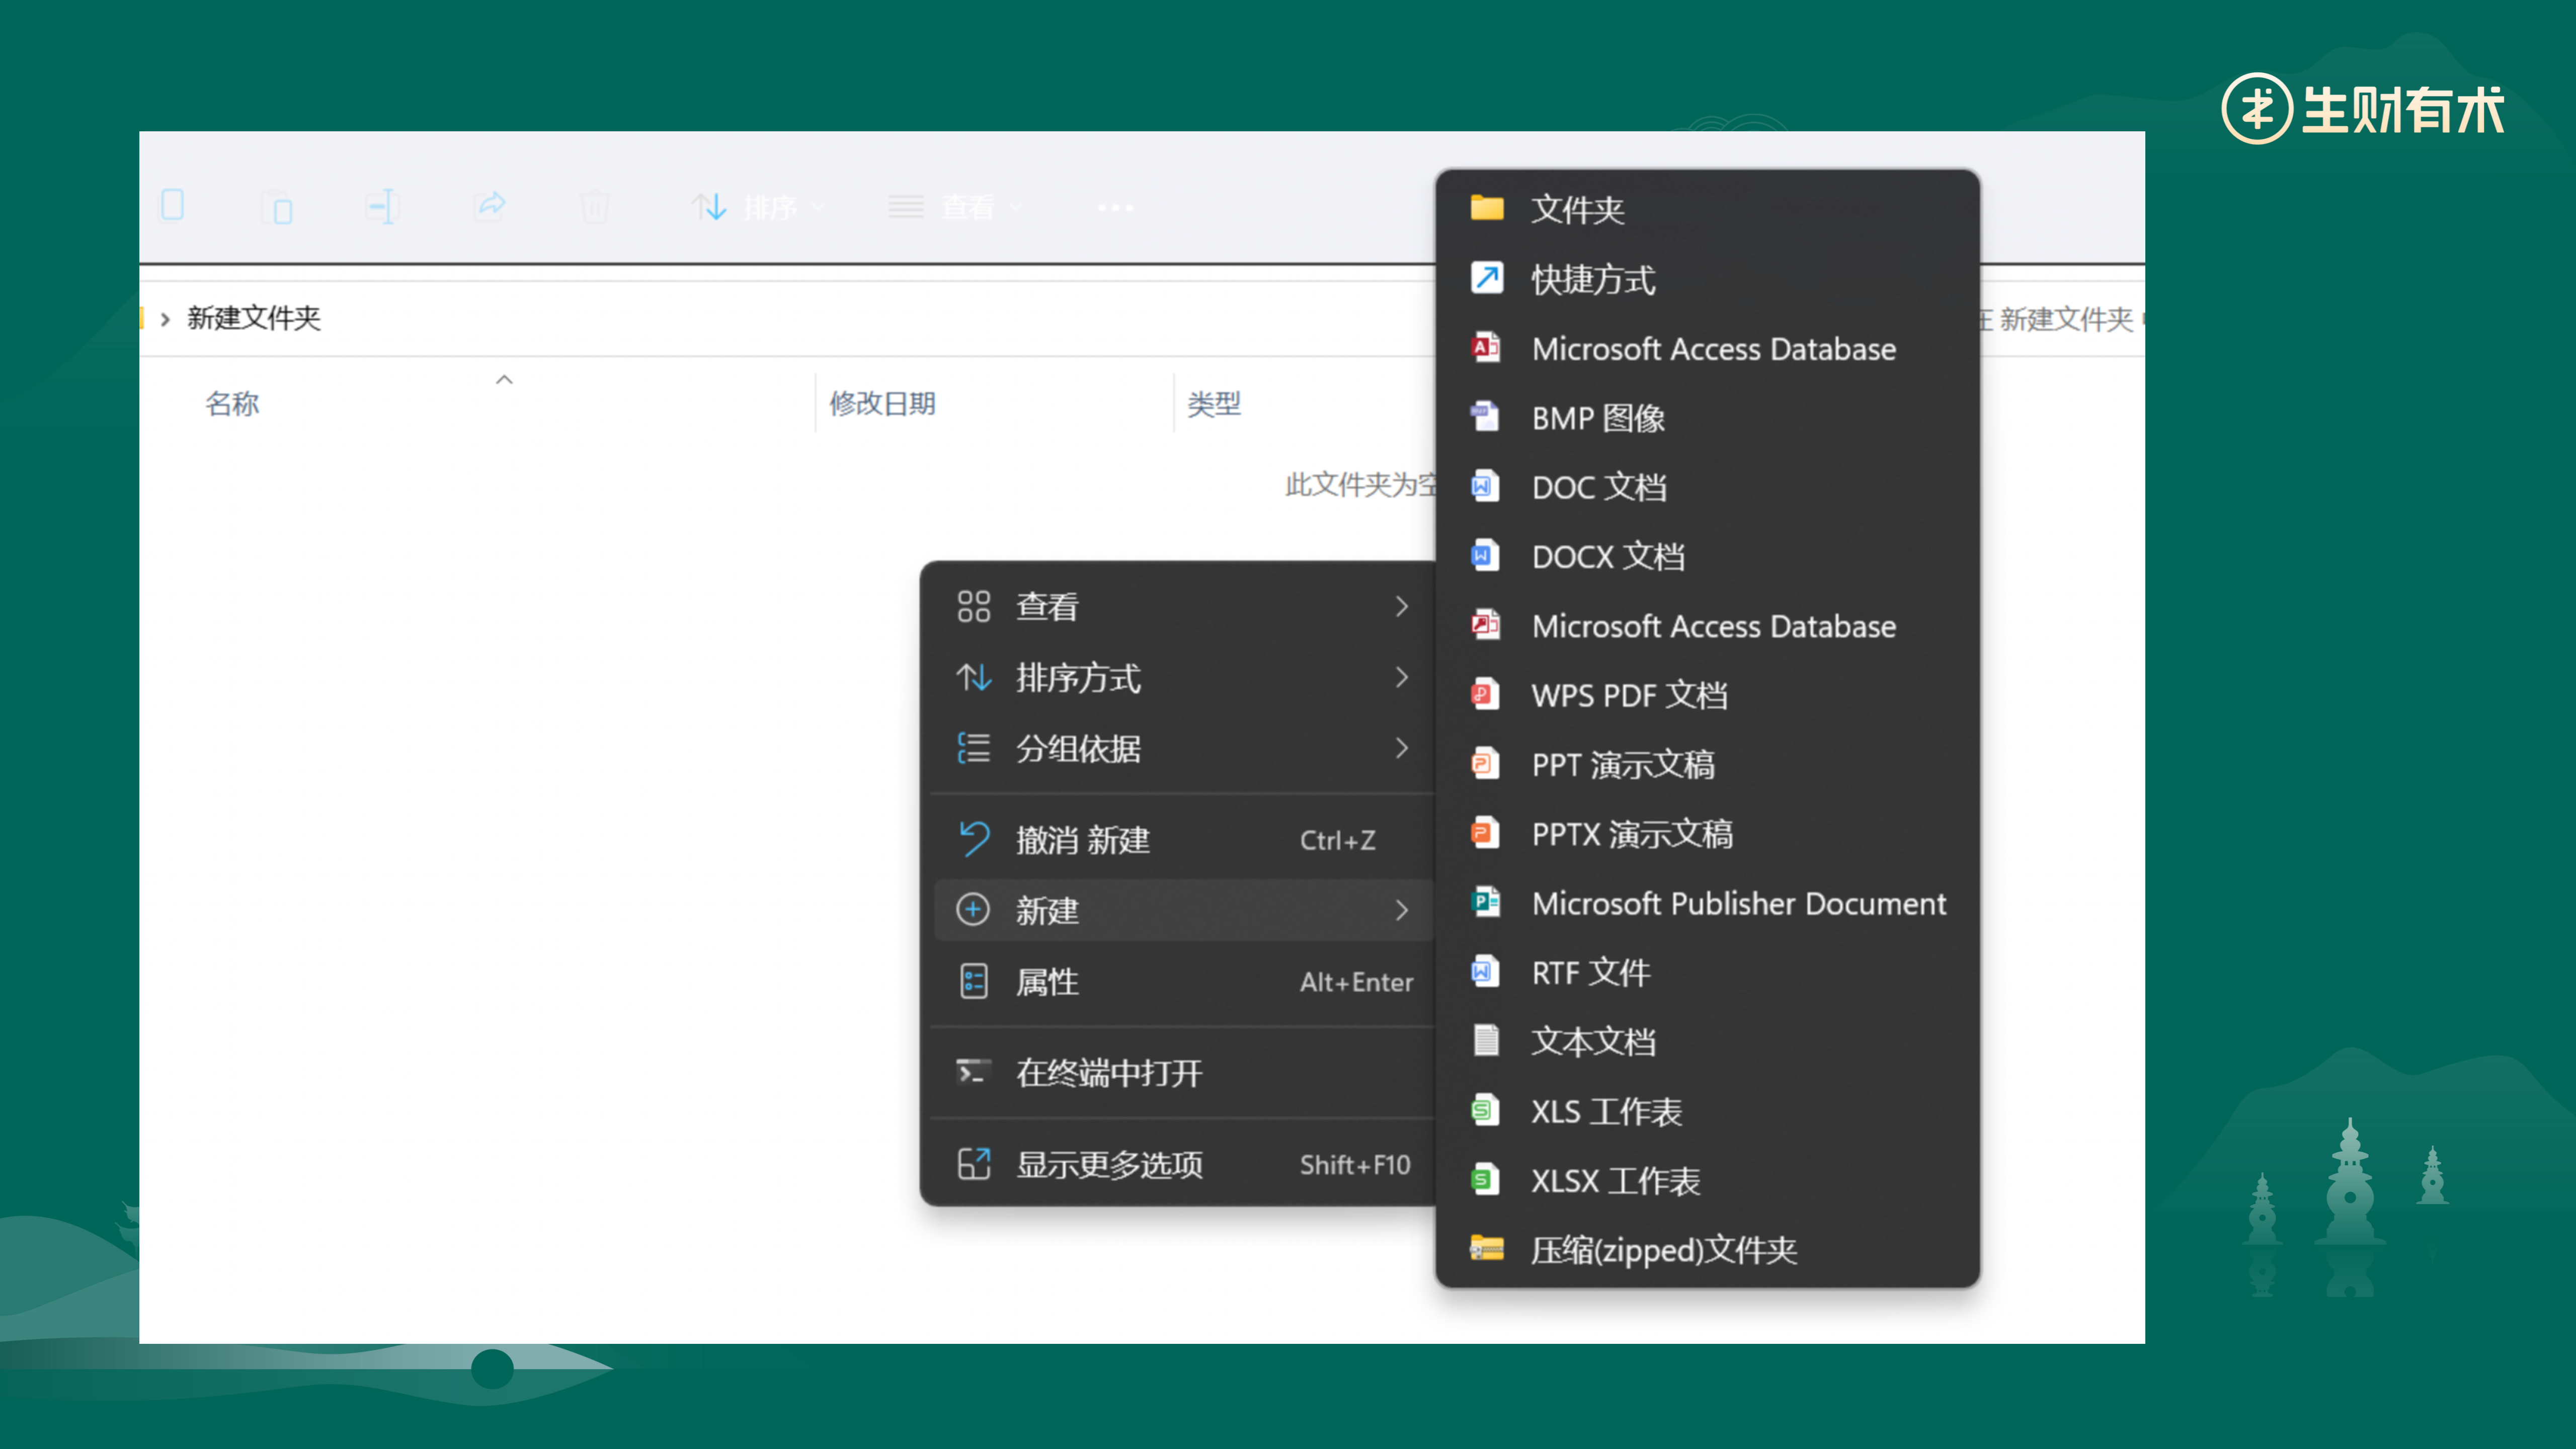Open 属性 from the context menu
This screenshot has width=2576, height=1449.
[x=1184, y=982]
